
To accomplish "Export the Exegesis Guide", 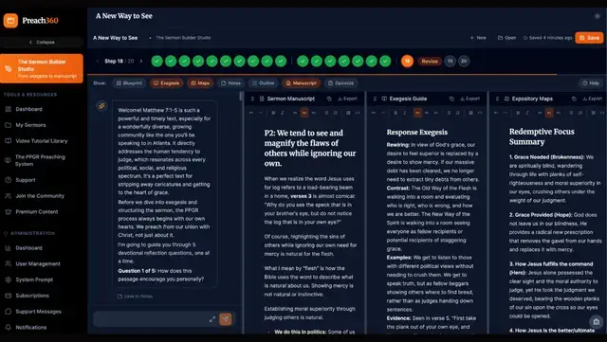I will (469, 99).
